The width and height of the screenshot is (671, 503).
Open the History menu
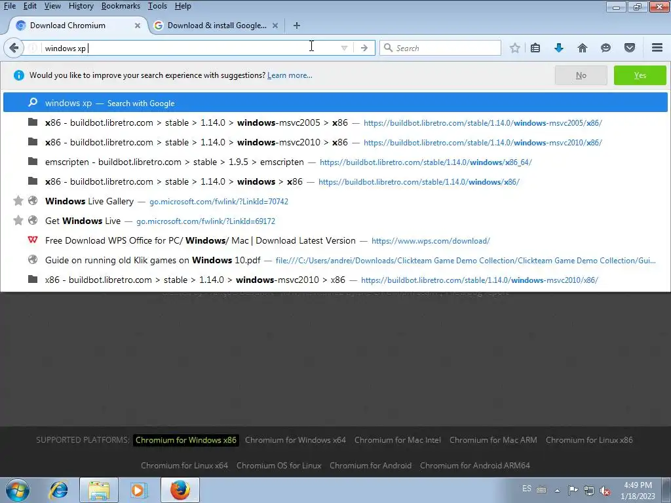(x=81, y=6)
